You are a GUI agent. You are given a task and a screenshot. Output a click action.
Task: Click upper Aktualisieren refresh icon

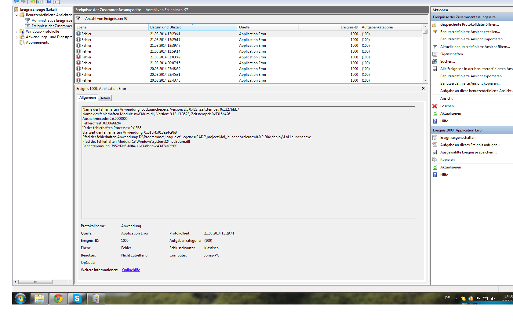click(435, 113)
